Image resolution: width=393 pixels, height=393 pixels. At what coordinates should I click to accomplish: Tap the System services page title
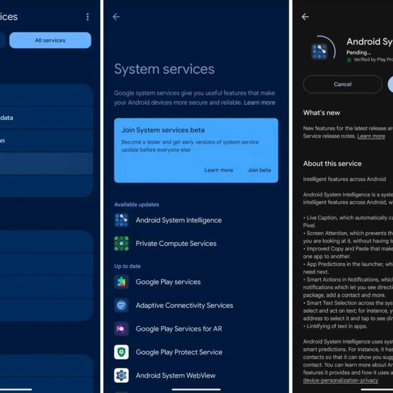(x=164, y=69)
